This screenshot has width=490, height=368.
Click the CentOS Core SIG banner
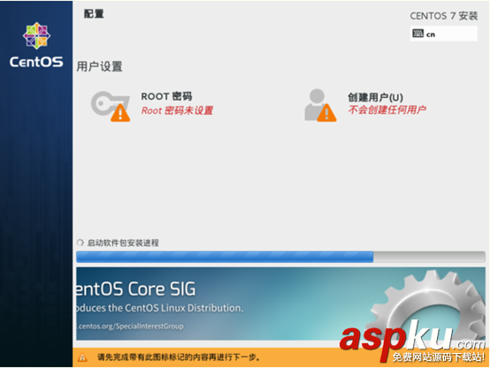point(280,304)
